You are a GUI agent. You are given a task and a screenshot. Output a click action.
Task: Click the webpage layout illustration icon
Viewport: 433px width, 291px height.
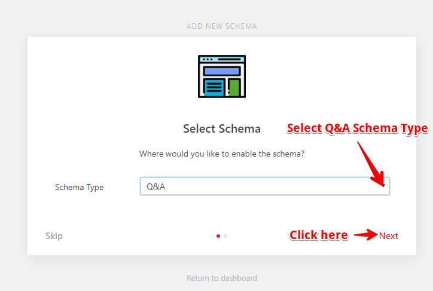pos(222,76)
